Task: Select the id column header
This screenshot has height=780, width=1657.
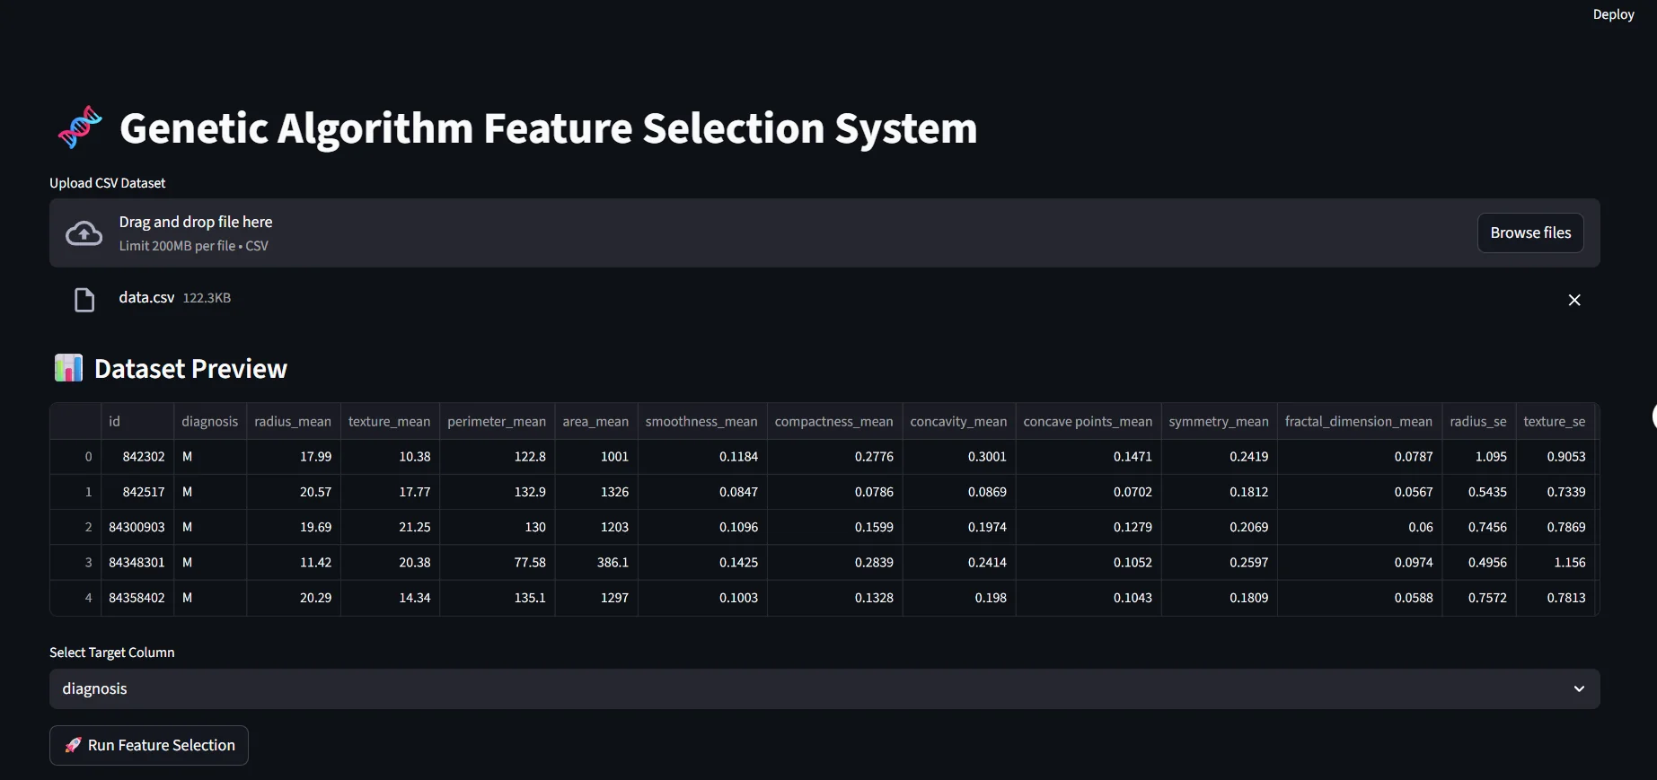Action: (x=137, y=421)
